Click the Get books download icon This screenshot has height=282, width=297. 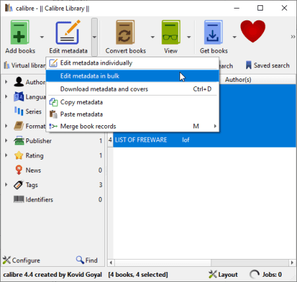click(213, 32)
